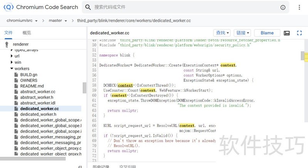Click the file tree vertical scrollbar
The height and width of the screenshot is (168, 308).
(85, 88)
